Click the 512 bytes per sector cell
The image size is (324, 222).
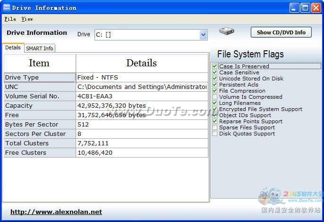click(x=142, y=125)
